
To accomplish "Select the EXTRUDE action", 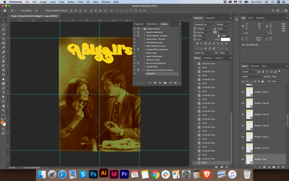I will (151, 74).
